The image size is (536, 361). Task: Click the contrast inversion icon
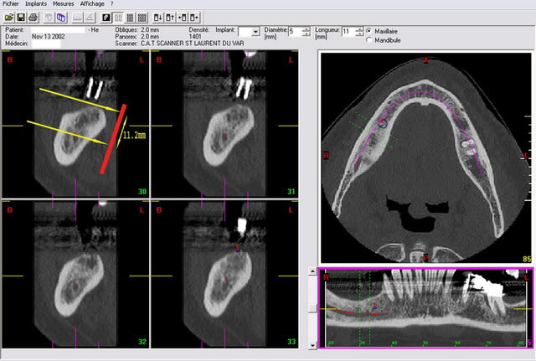click(106, 17)
